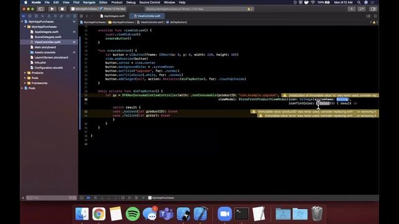Open the debug navigator
The width and height of the screenshot is (399, 224).
[x=61, y=16]
